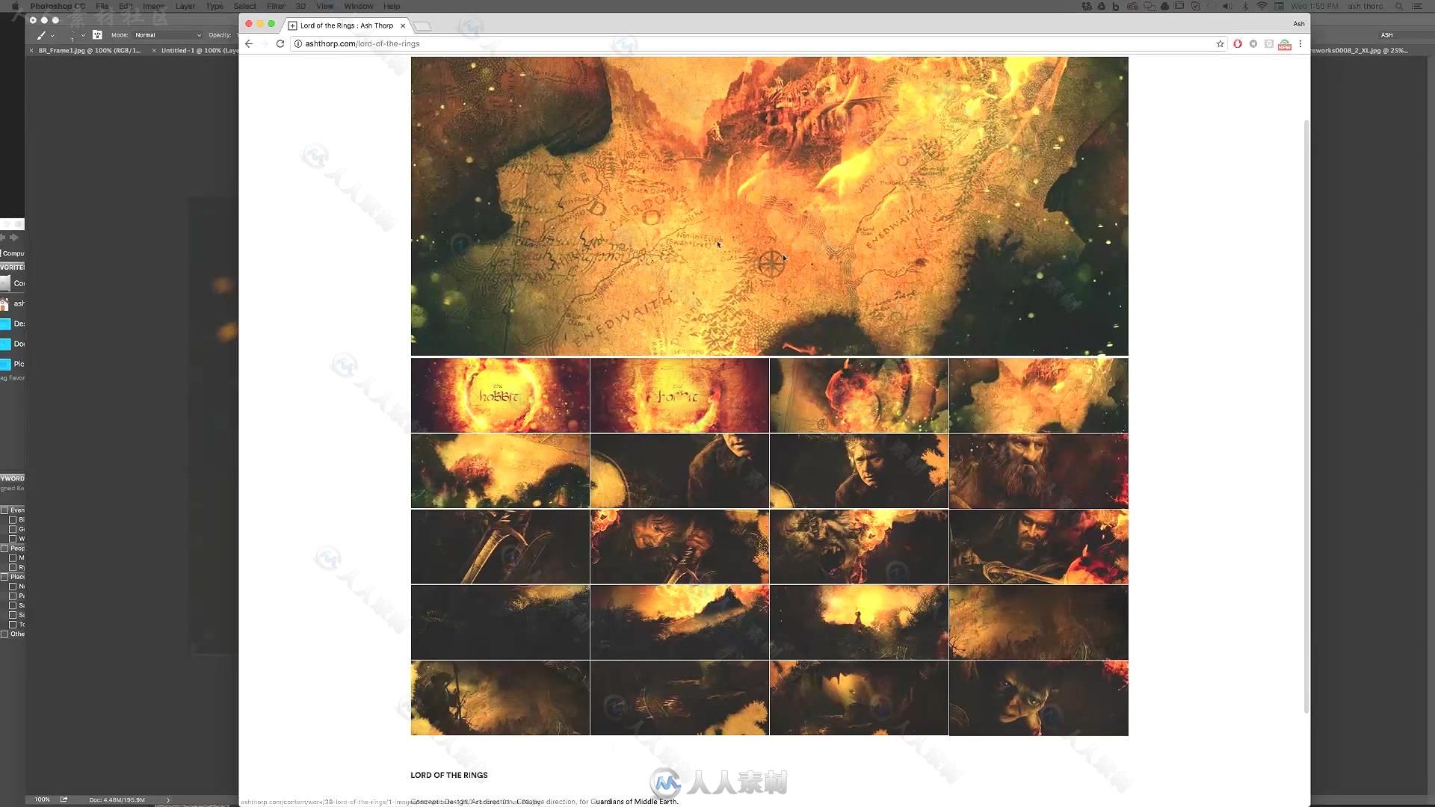
Task: Click the 100% zoom field in Photoshop
Action: [x=42, y=800]
